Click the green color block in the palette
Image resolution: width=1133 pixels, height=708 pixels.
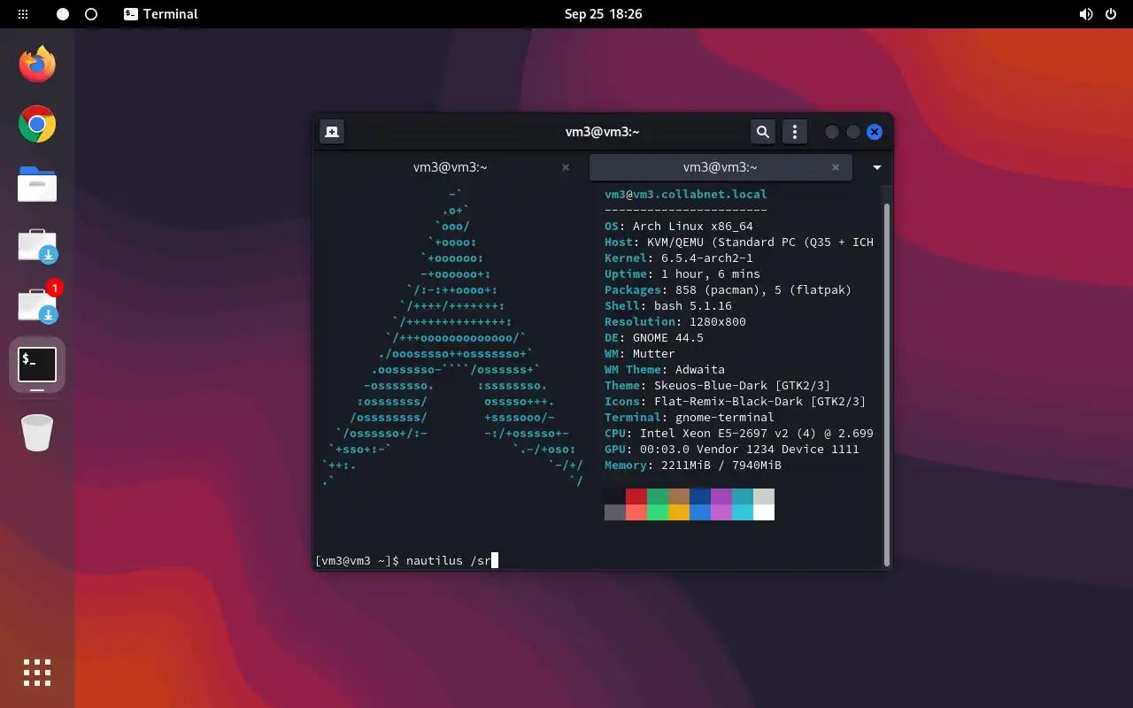pos(658,496)
